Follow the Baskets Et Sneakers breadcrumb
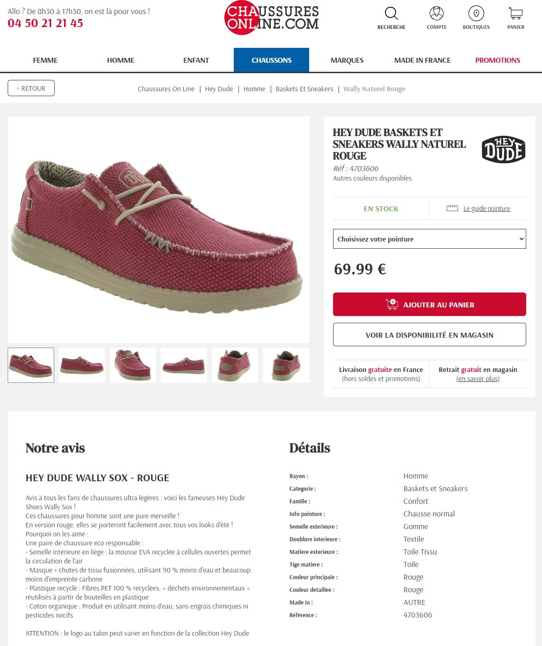Viewport: 542px width, 646px height. 304,89
